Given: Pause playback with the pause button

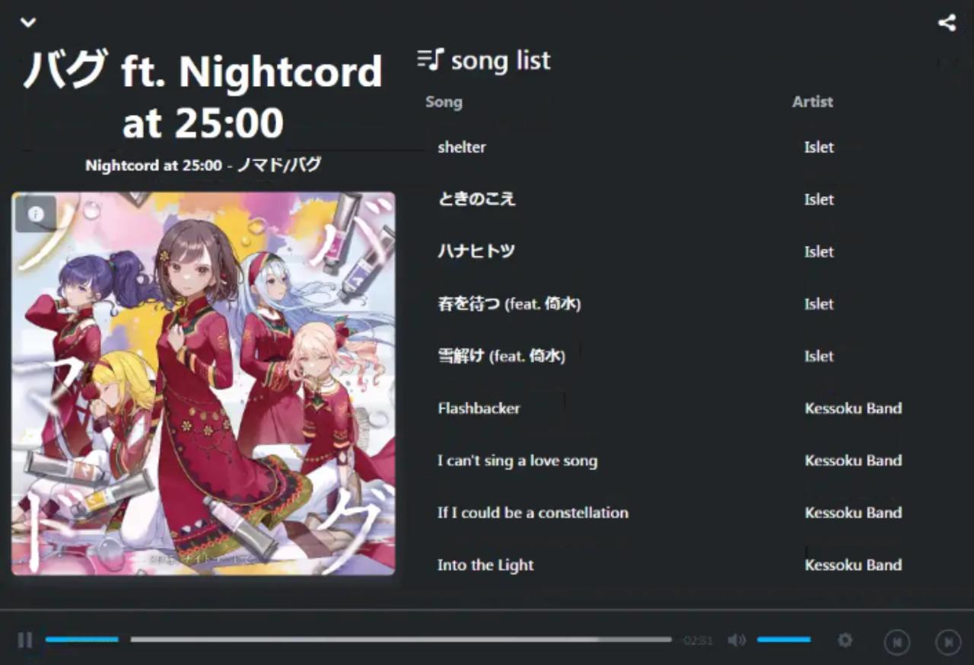Looking at the screenshot, I should point(25,640).
